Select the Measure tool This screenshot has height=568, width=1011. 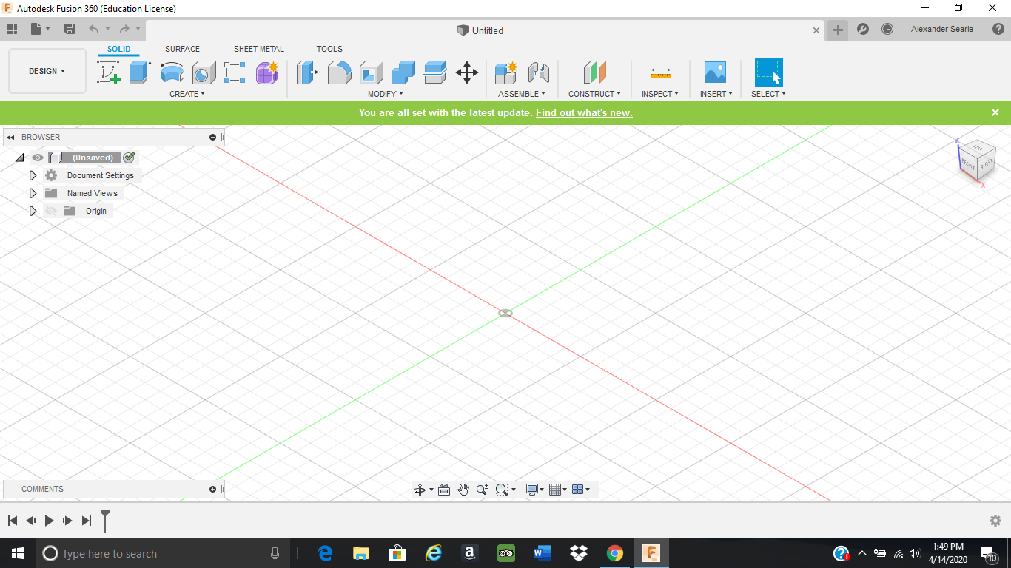661,72
